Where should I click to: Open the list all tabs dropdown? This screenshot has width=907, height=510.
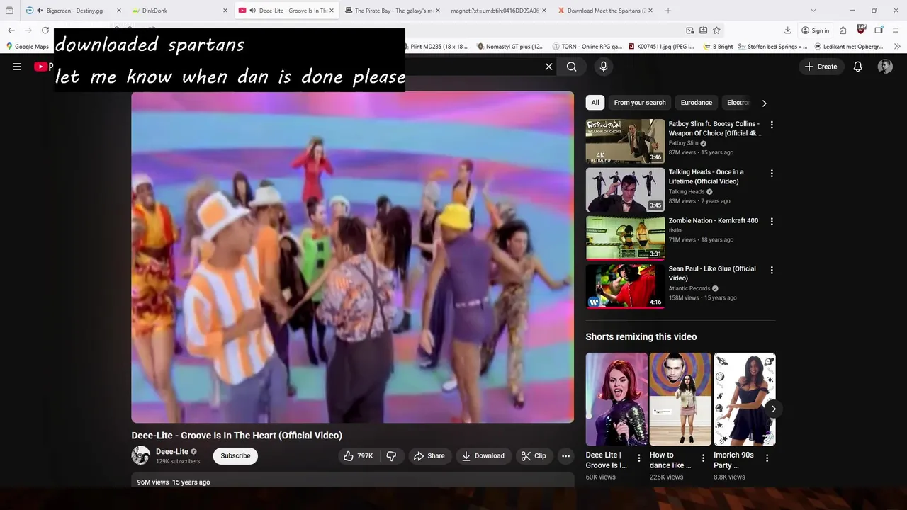[x=813, y=11]
